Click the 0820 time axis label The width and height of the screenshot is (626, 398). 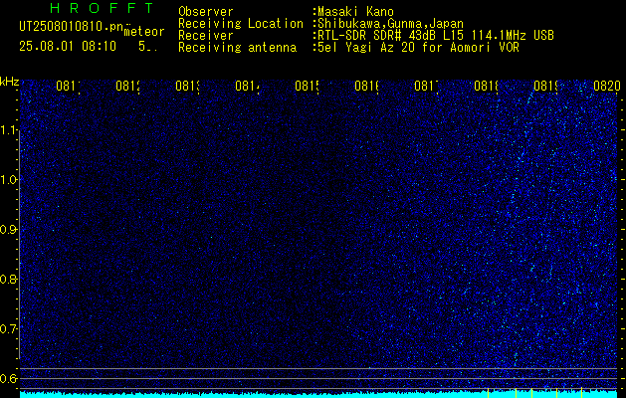pyautogui.click(x=607, y=86)
